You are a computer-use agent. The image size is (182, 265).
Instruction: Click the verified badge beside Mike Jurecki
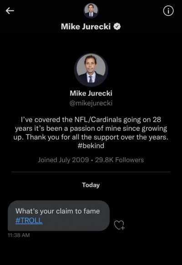coord(117,27)
